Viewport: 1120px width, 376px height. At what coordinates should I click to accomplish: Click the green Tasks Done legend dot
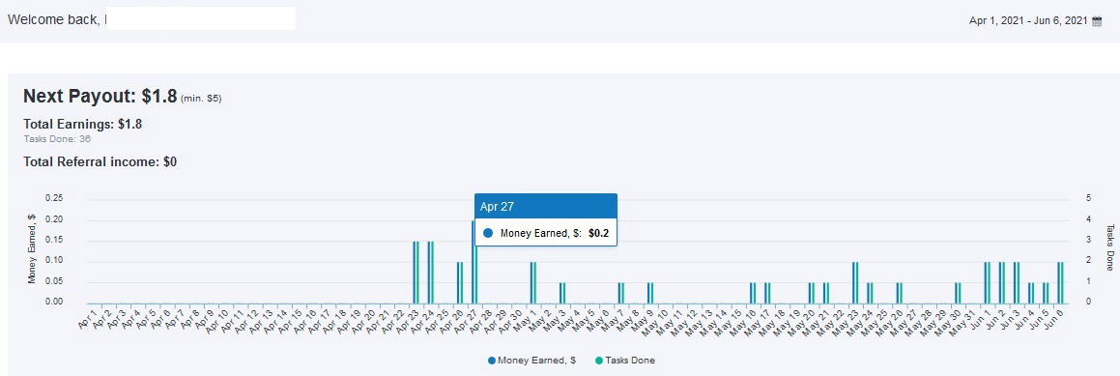tap(599, 361)
